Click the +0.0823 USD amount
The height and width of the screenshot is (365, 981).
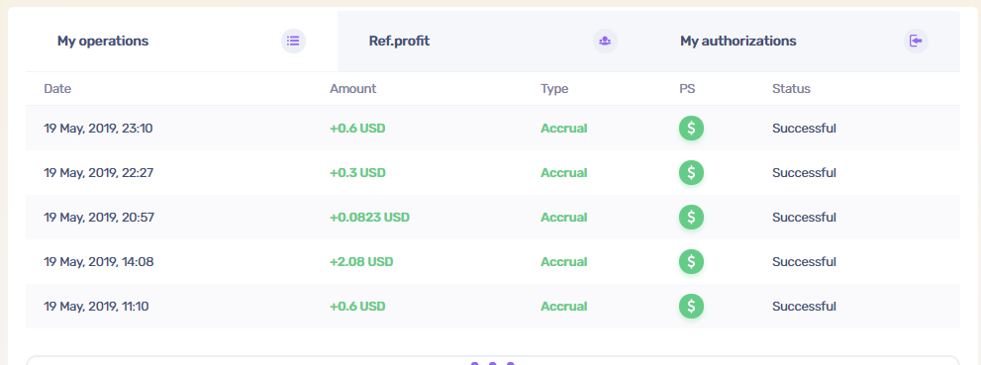tap(370, 218)
